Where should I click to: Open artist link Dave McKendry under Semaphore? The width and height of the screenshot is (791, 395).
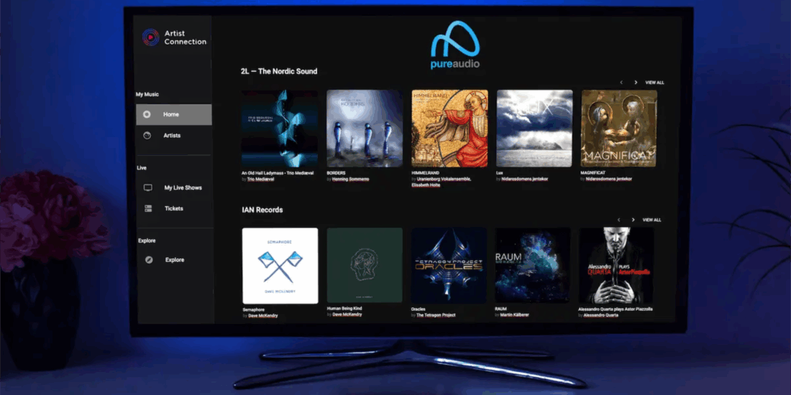click(x=262, y=315)
